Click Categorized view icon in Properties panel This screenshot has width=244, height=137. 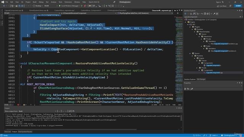coord(185,89)
